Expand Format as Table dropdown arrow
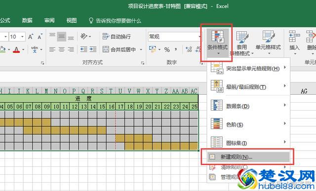This screenshot has width=316, height=191. click(x=252, y=53)
